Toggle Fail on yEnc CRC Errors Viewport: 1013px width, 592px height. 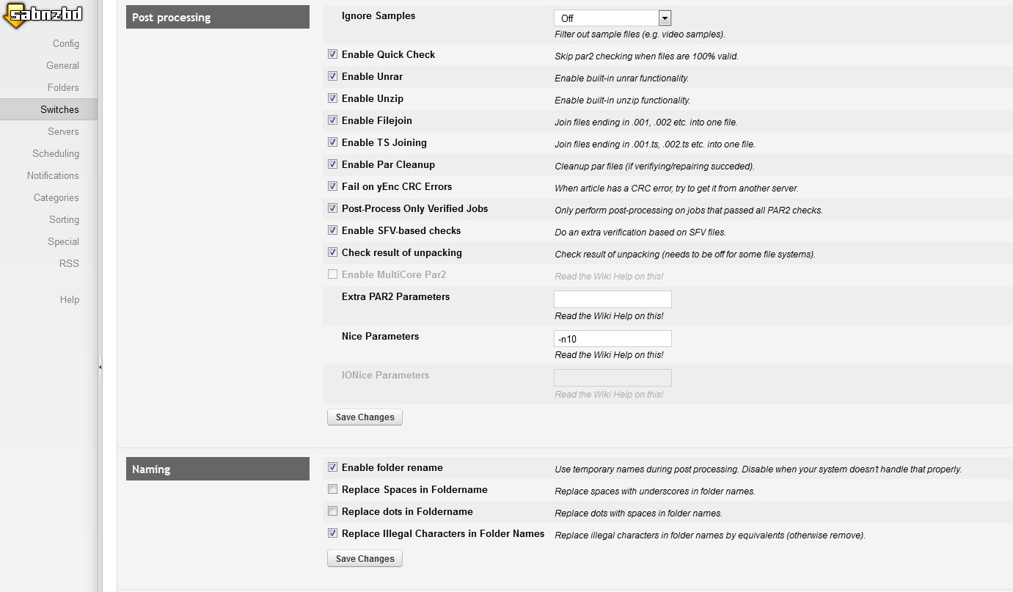click(x=332, y=186)
